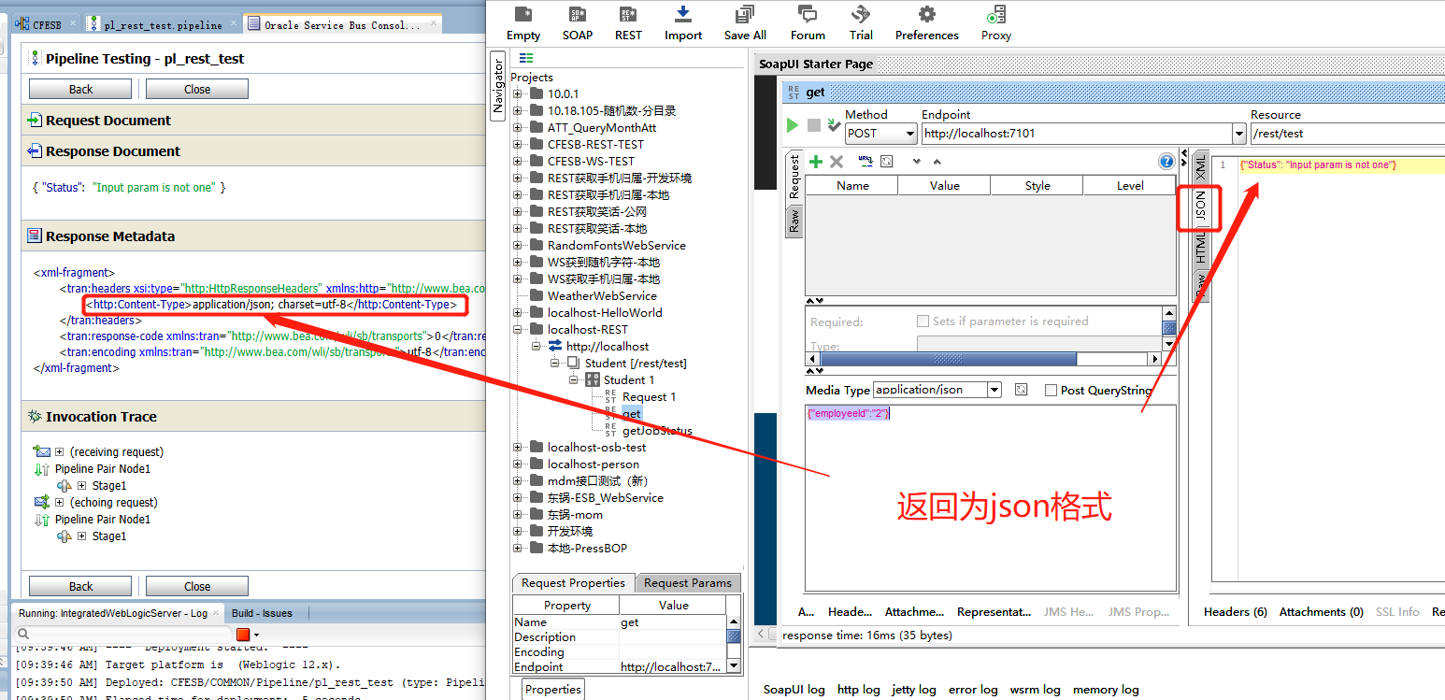Click the request body JSON editor
Viewport: 1445px width, 700px height.
click(x=990, y=497)
